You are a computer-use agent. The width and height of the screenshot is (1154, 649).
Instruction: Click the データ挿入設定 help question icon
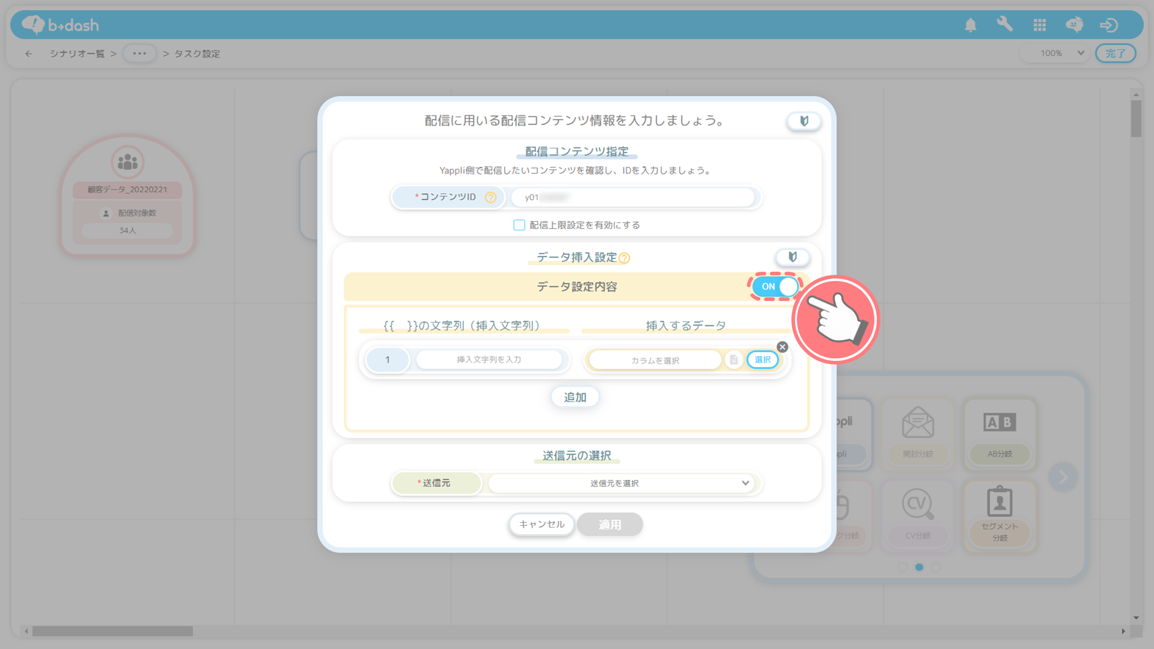click(x=624, y=258)
